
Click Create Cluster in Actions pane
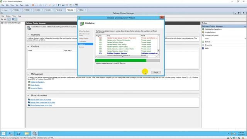210,32
